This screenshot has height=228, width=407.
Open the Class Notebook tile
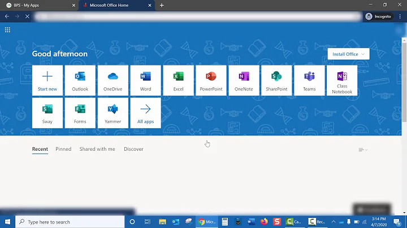tap(342, 80)
